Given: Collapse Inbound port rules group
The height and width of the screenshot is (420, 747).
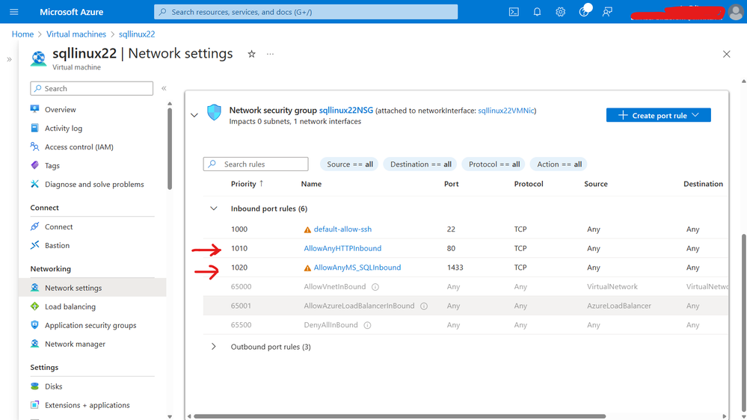Looking at the screenshot, I should coord(213,209).
